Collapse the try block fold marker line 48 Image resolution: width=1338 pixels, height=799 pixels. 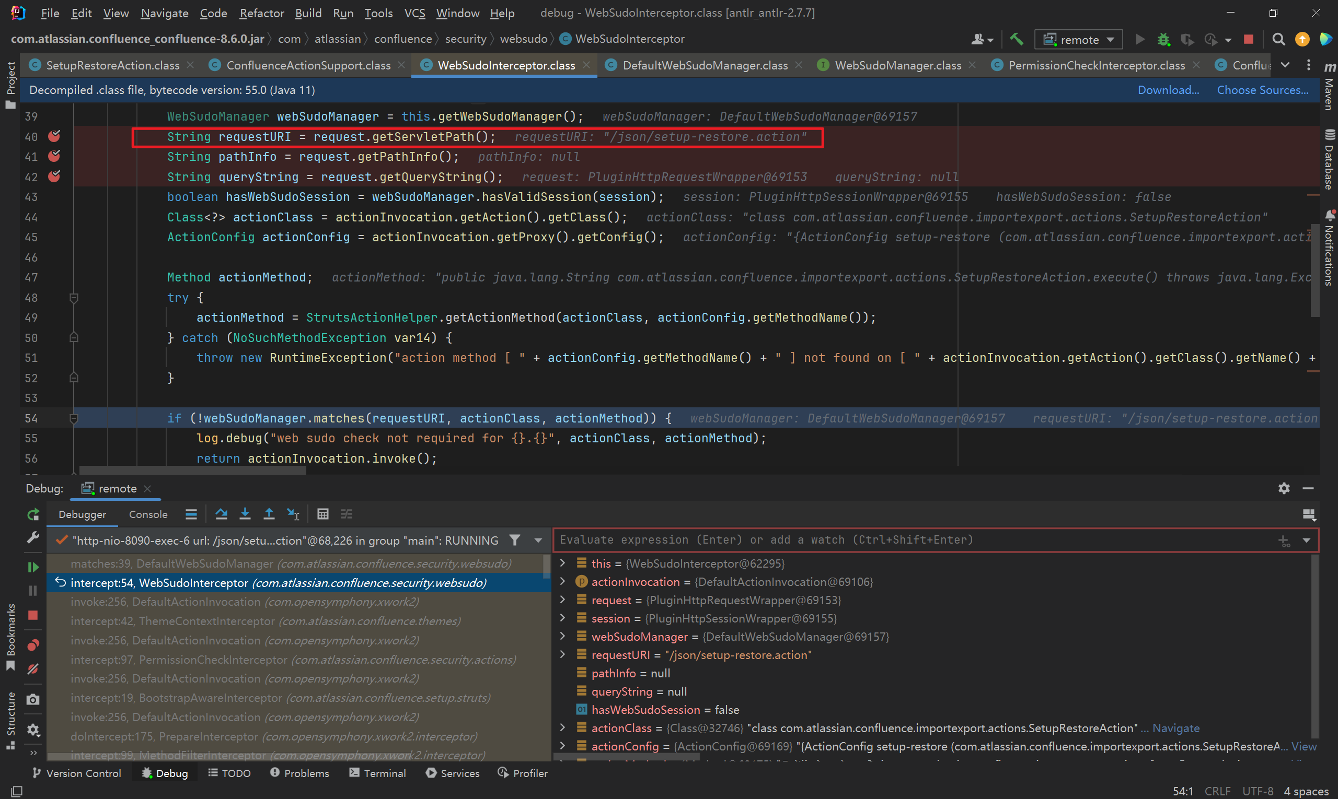click(74, 297)
